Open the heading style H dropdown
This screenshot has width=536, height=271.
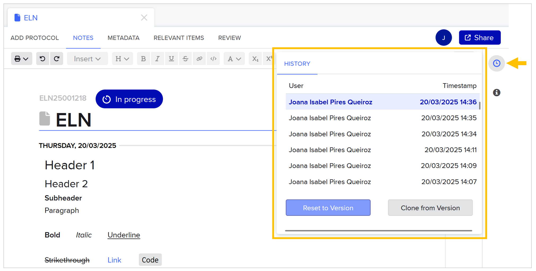click(x=122, y=59)
